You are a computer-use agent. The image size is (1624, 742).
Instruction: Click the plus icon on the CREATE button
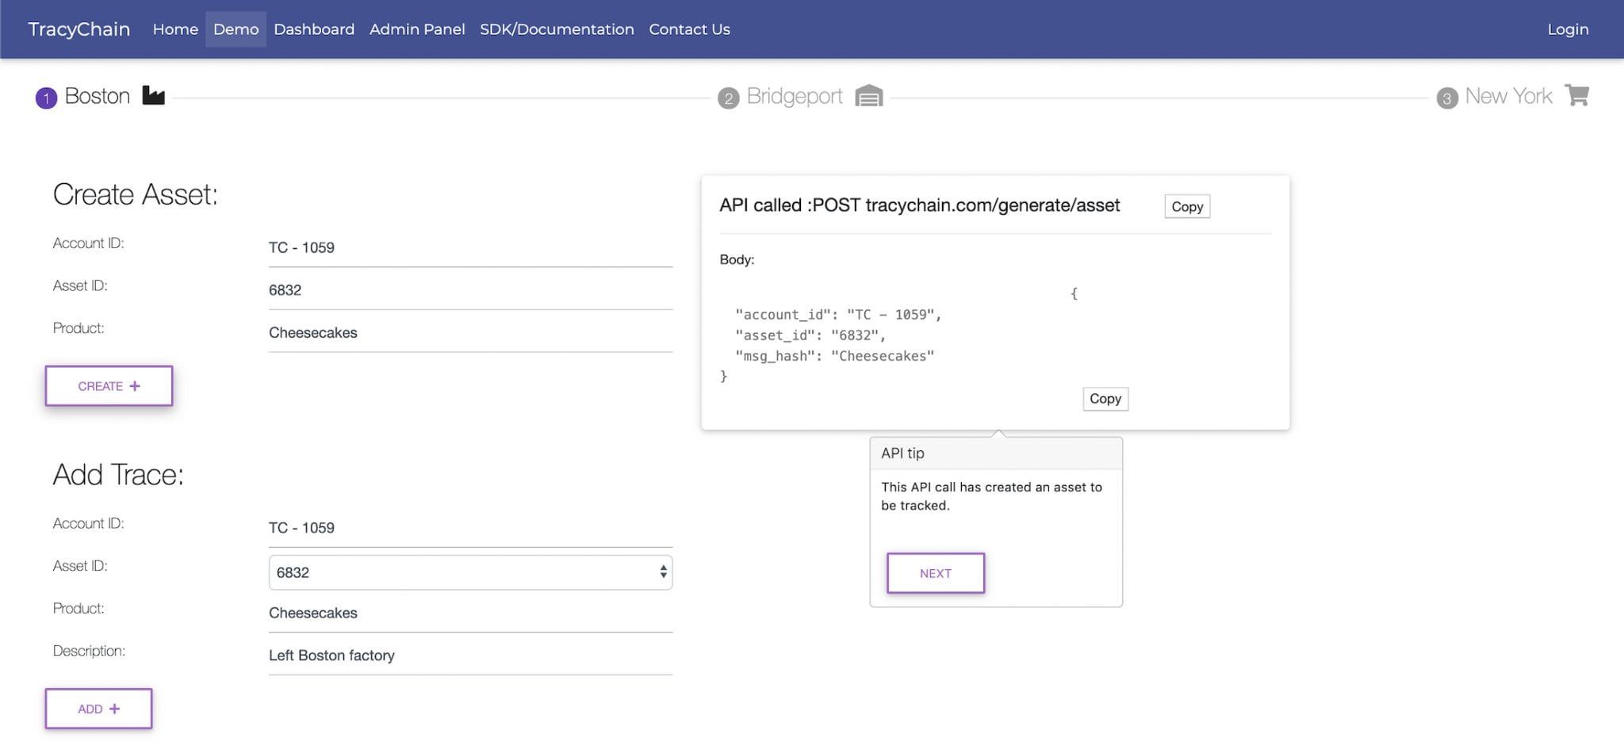(x=135, y=386)
